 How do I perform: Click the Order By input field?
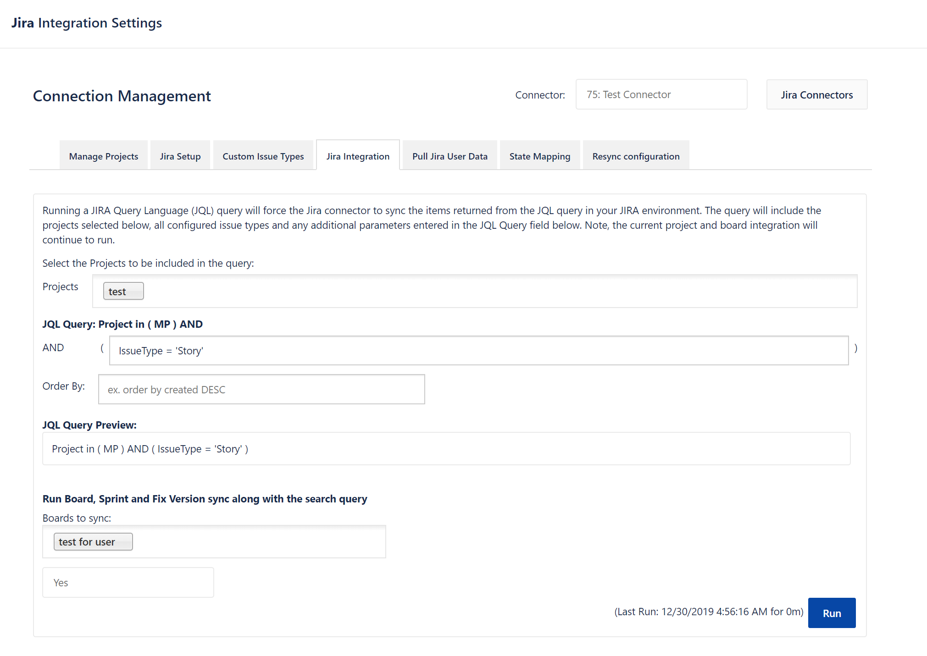(x=261, y=389)
